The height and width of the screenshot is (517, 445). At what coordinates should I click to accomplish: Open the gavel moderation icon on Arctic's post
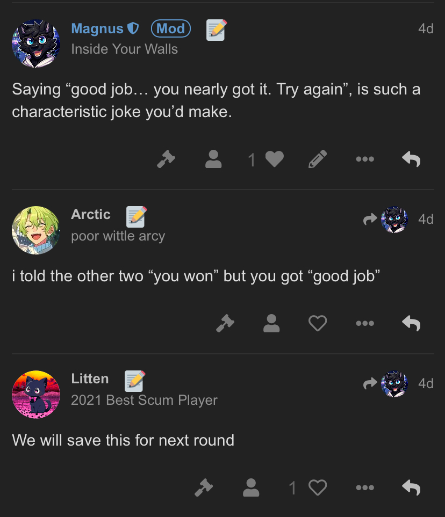pyautogui.click(x=225, y=323)
